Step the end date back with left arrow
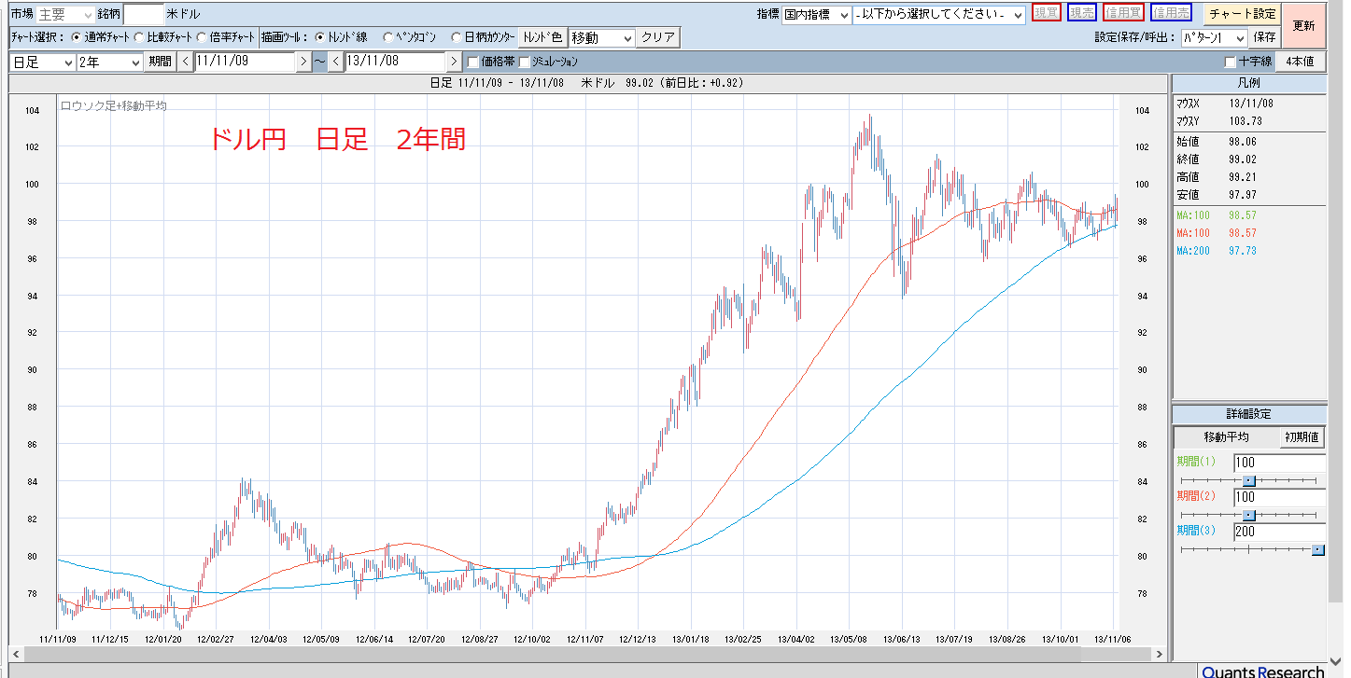This screenshot has height=678, width=1351. (336, 62)
